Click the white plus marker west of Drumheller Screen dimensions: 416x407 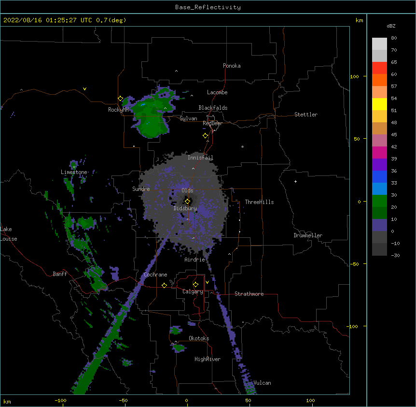coord(295,181)
